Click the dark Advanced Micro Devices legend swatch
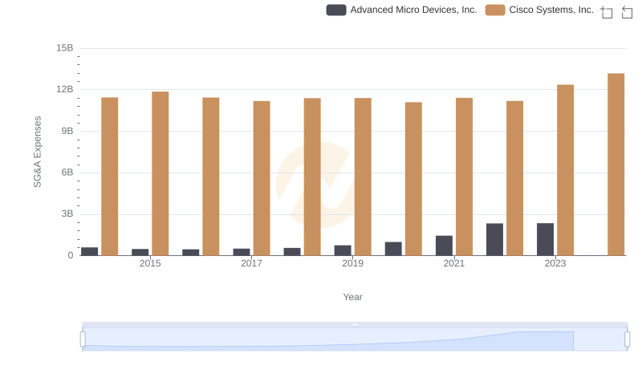The height and width of the screenshot is (370, 642). point(336,10)
